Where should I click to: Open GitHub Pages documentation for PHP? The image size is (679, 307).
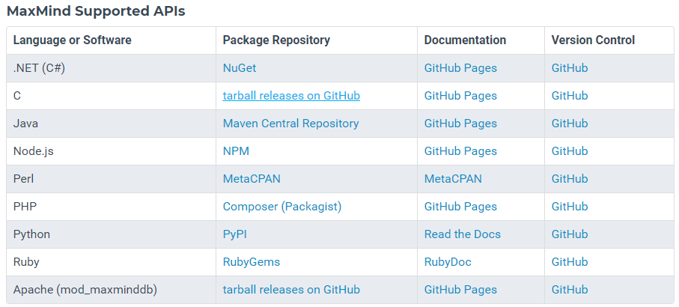tap(460, 207)
